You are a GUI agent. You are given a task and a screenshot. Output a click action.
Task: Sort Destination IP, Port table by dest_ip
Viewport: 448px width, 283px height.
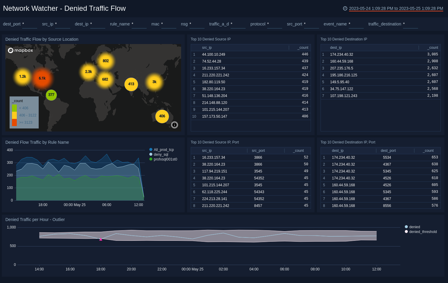(x=338, y=151)
